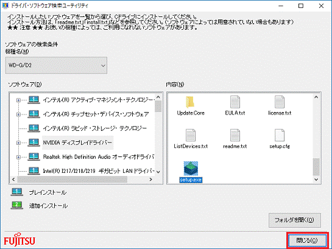Click the 閉じる(C) button
Viewport: 332px width, 249px height.
pyautogui.click(x=307, y=240)
